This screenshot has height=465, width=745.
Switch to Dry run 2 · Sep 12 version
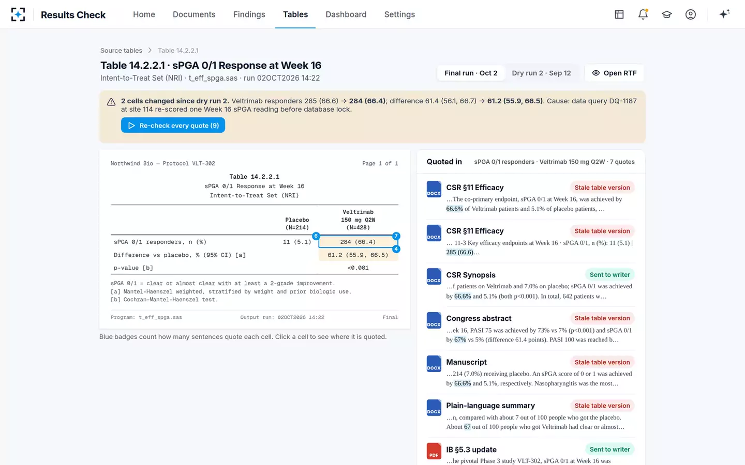pyautogui.click(x=541, y=73)
